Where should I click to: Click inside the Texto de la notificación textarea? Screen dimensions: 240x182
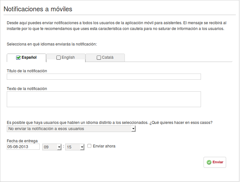click(x=104, y=99)
